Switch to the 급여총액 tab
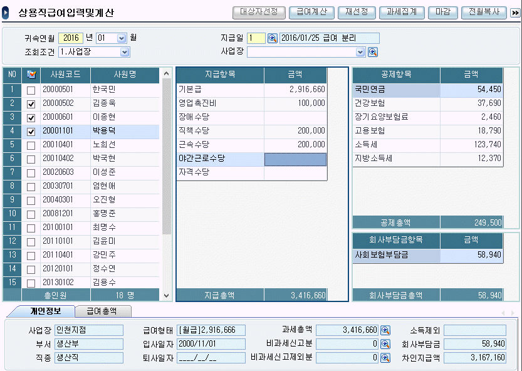Screen dimensions: 522x371 pyautogui.click(x=100, y=311)
